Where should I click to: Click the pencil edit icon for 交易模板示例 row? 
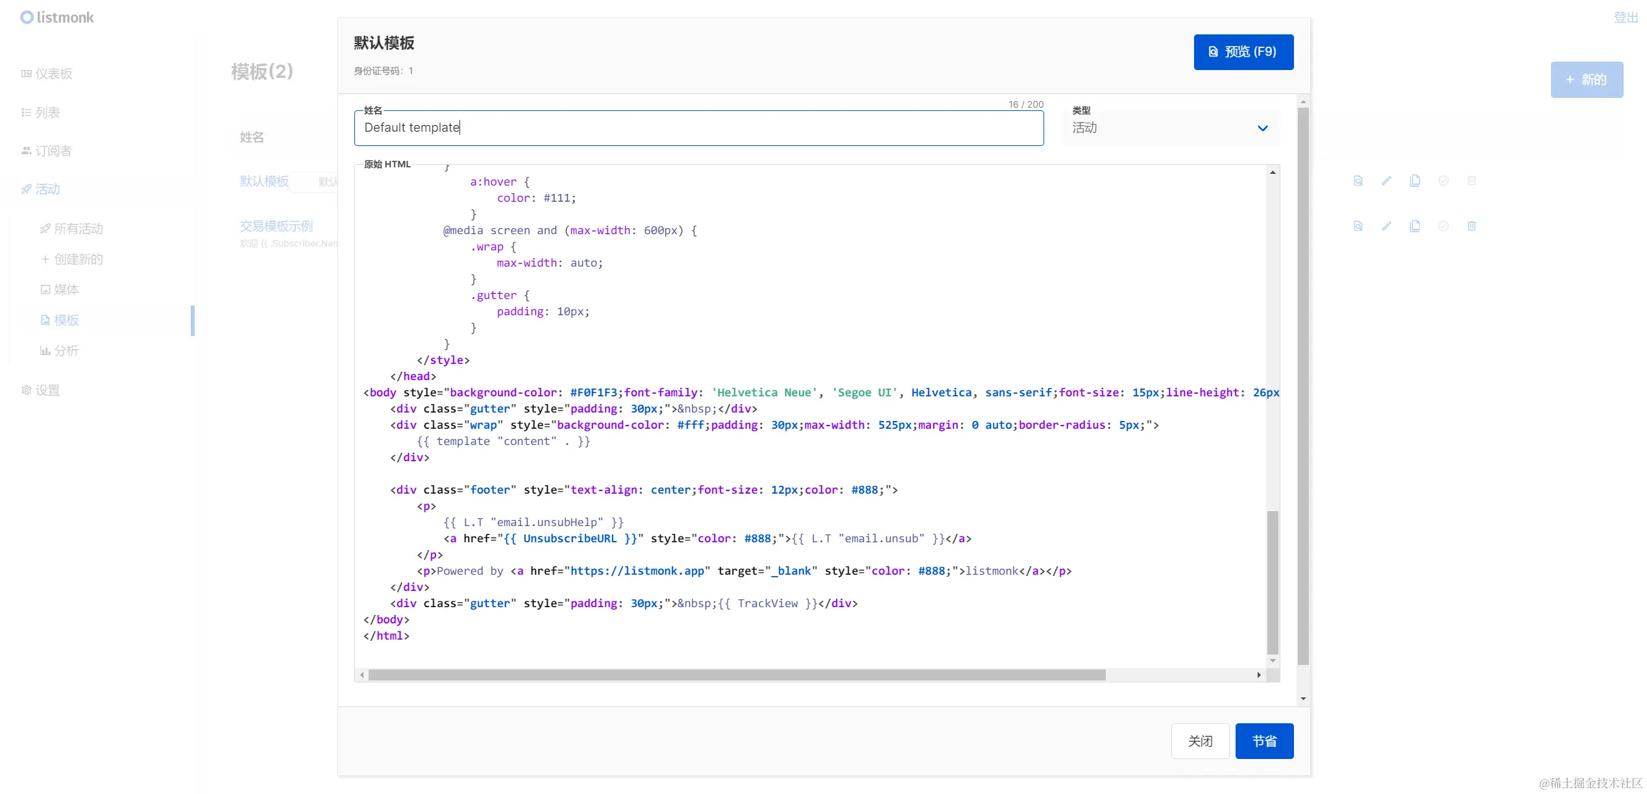1386,226
